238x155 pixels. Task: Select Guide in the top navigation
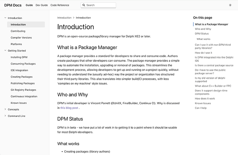29,5
